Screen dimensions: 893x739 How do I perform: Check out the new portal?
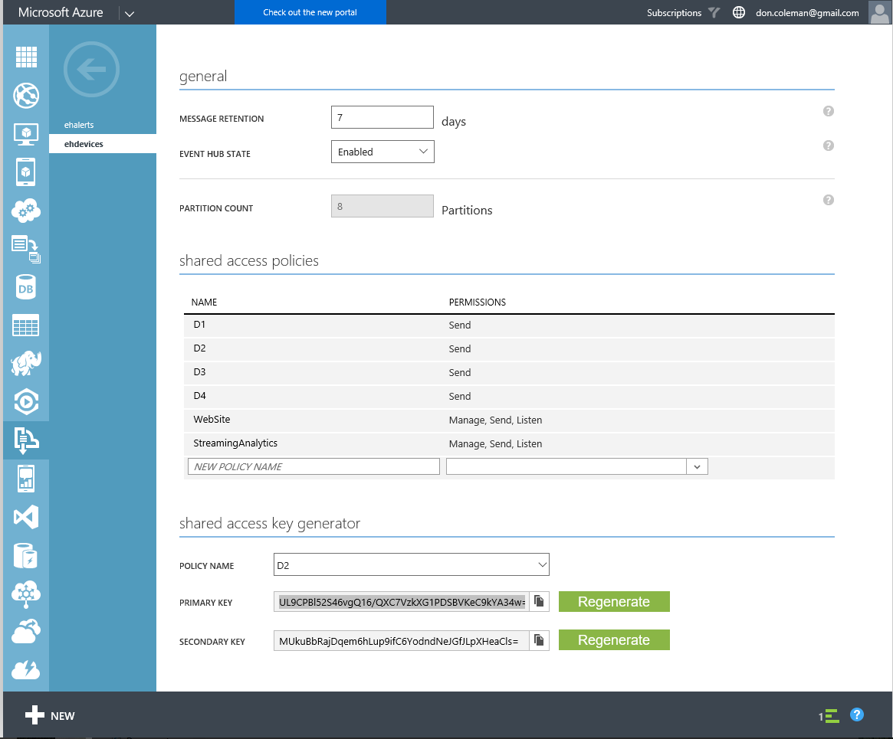click(x=310, y=12)
